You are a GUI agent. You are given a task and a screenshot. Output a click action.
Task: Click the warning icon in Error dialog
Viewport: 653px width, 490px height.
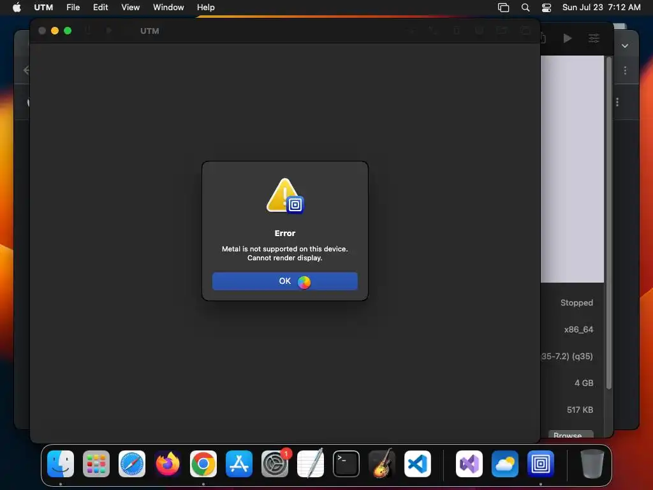[x=285, y=196]
